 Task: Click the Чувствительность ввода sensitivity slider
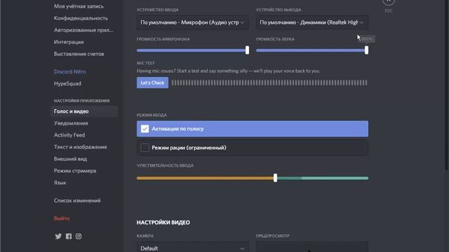253,178
